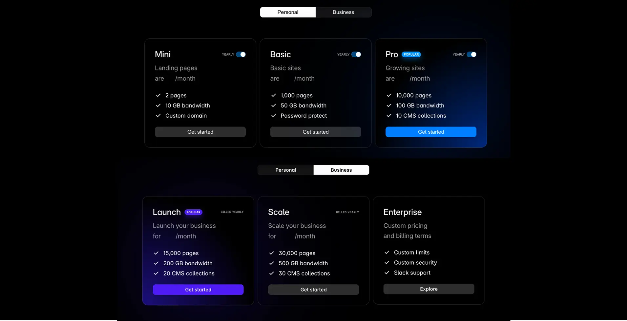Click the POPULAR badge beside Launch
The width and height of the screenshot is (627, 321).
(x=193, y=212)
